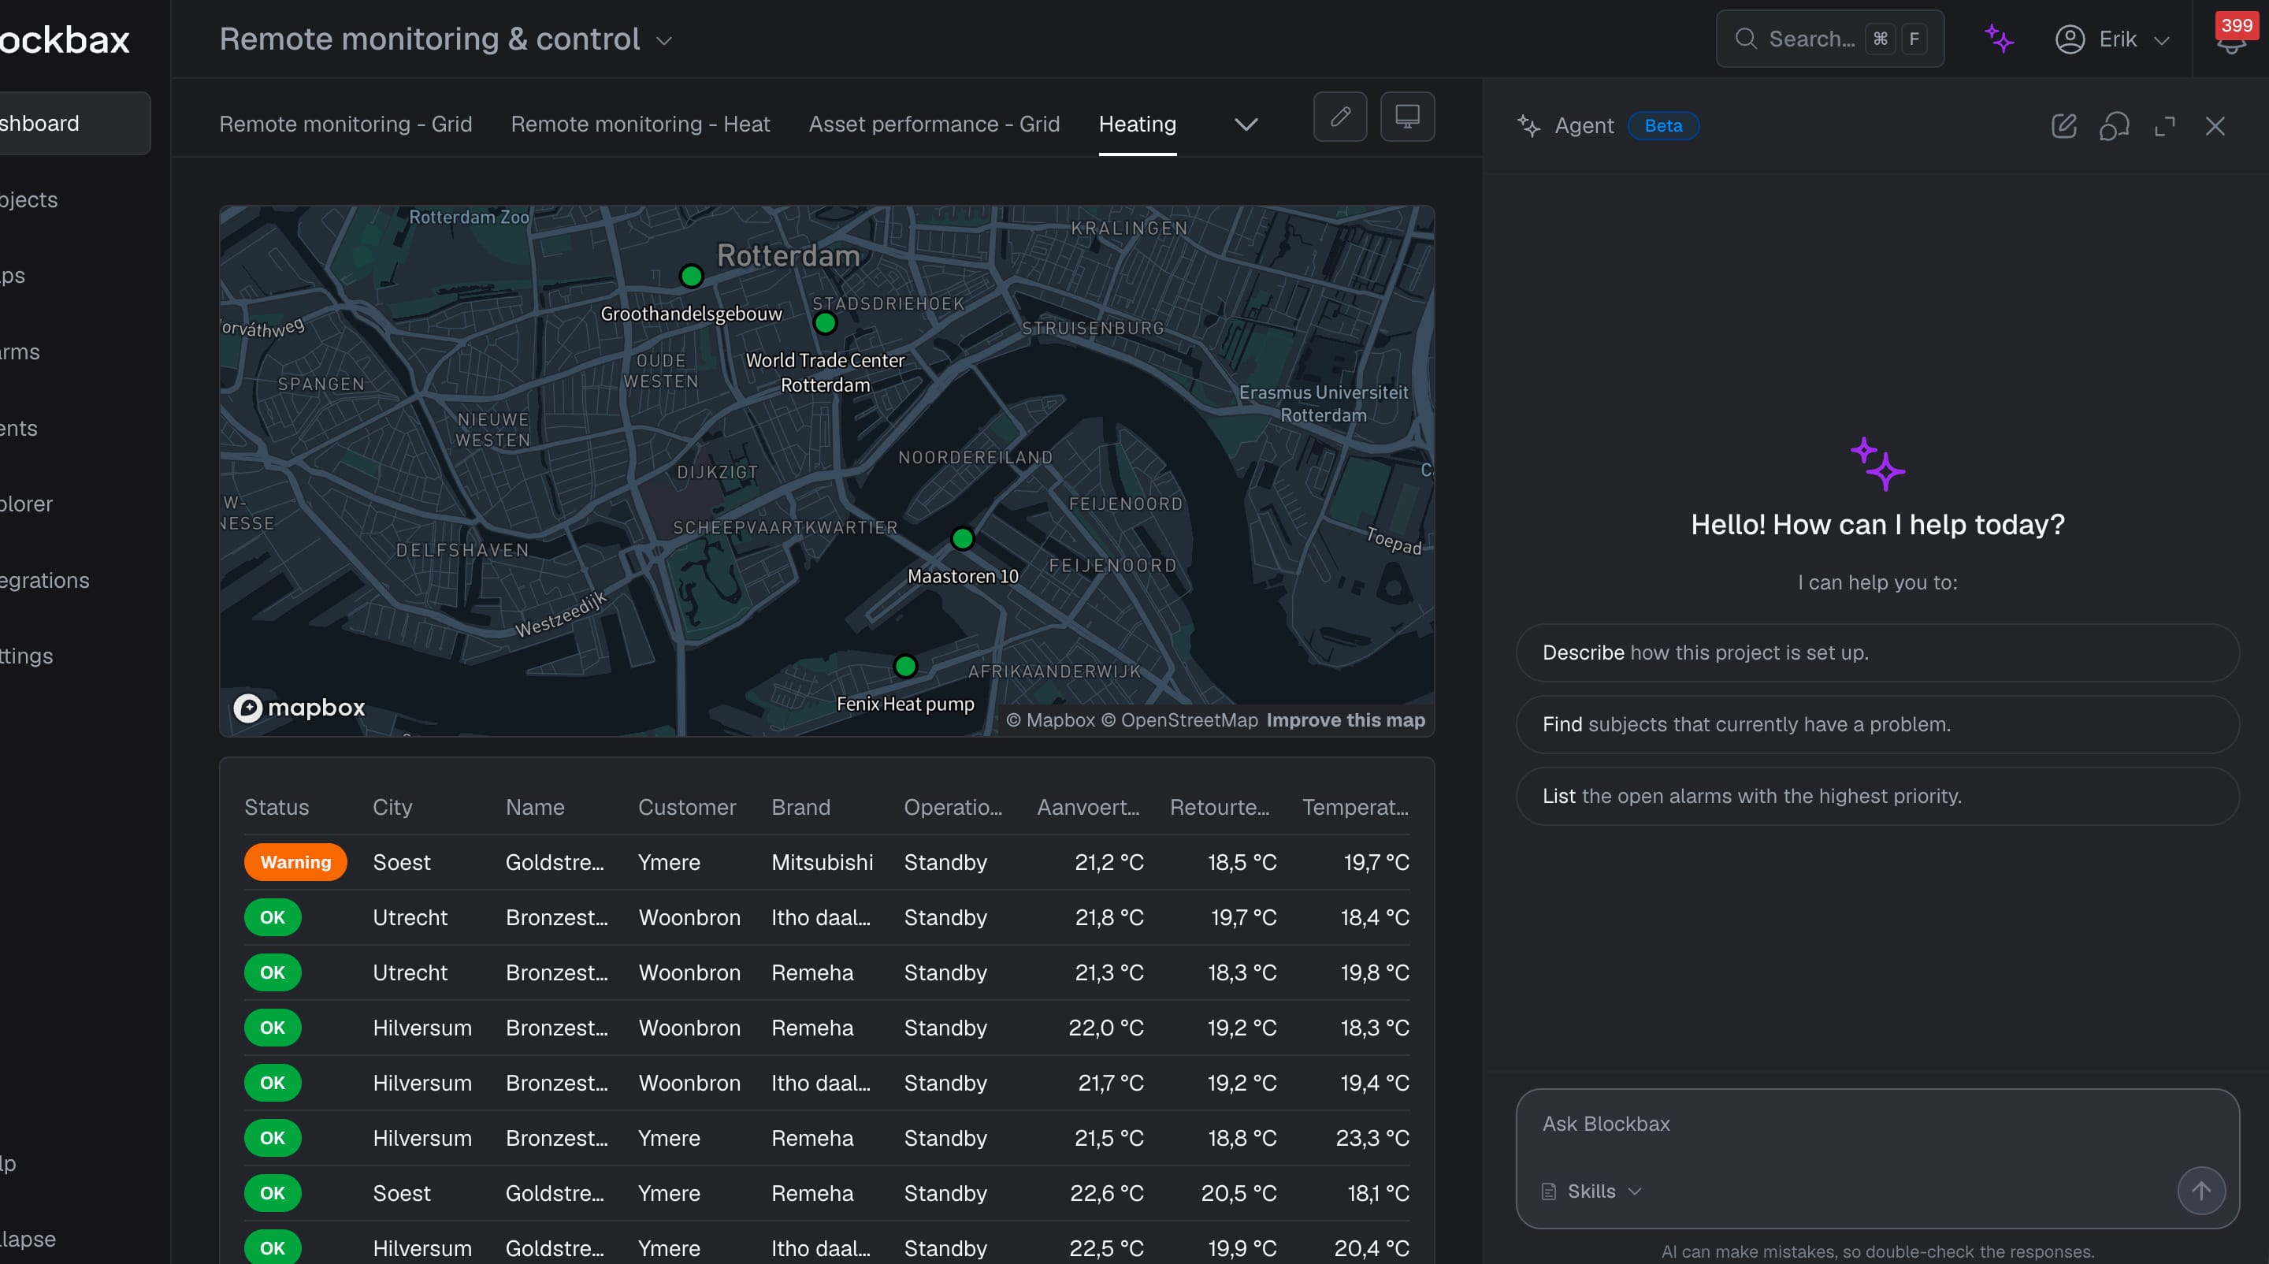The width and height of the screenshot is (2269, 1264).
Task: Open the Asset performance - Grid tab
Action: 934,125
